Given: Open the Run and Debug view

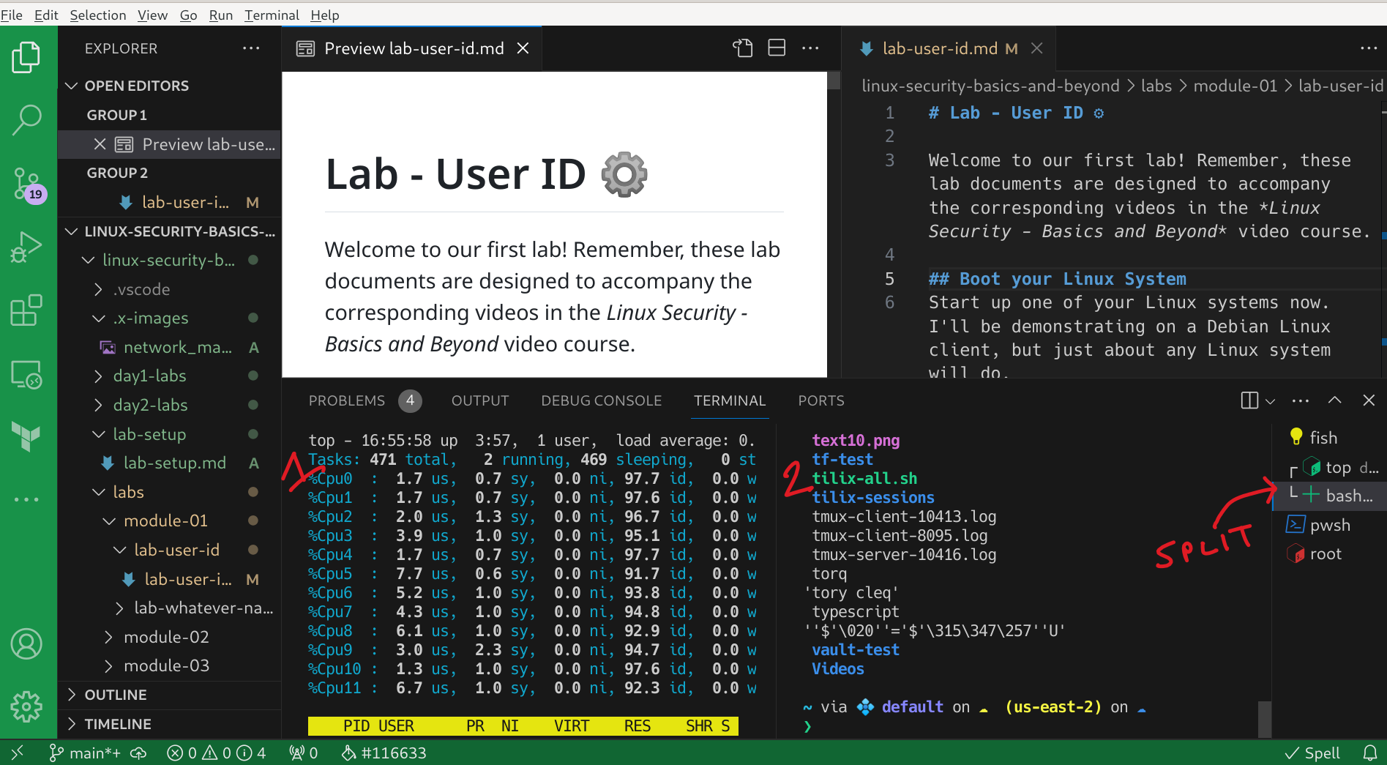Looking at the screenshot, I should coord(27,247).
